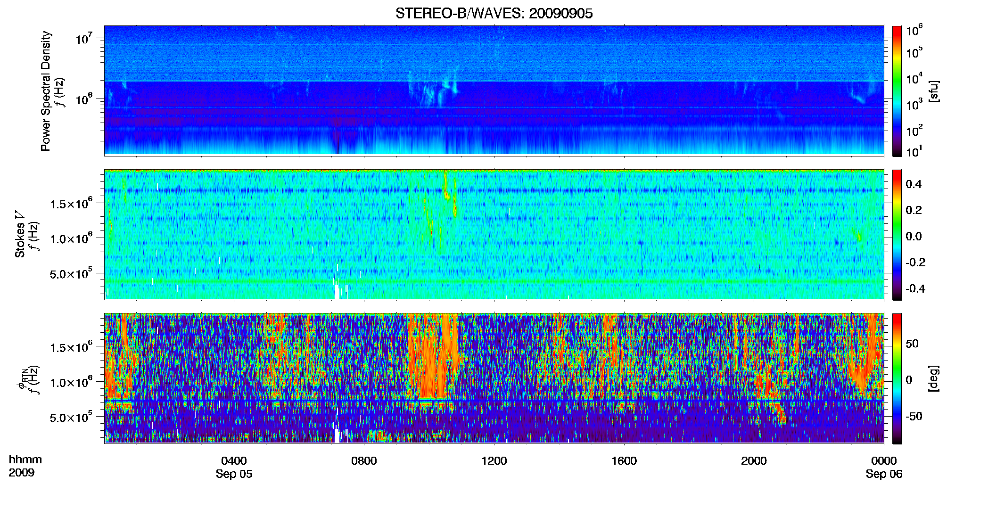Click the 5.0×10^5 tick label in the phi RTN panel
The width and height of the screenshot is (988, 509).
(71, 417)
